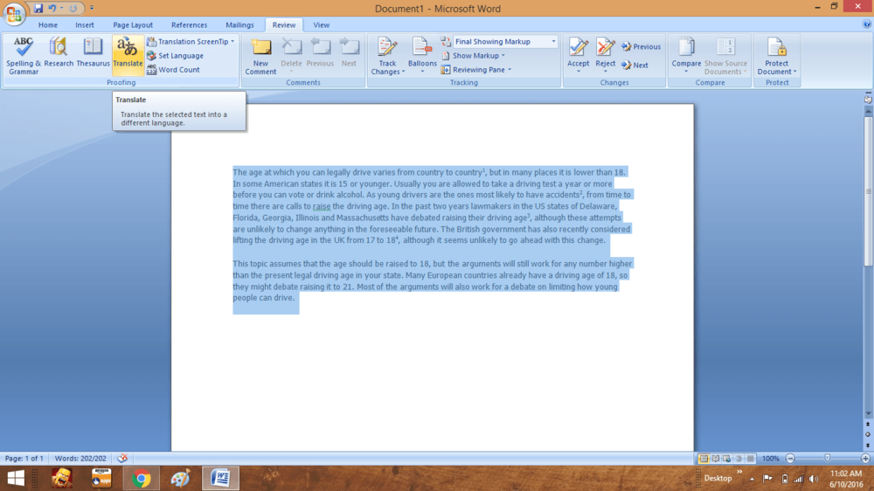The width and height of the screenshot is (874, 491).
Task: Click the Word icon in the taskbar
Action: tap(220, 478)
